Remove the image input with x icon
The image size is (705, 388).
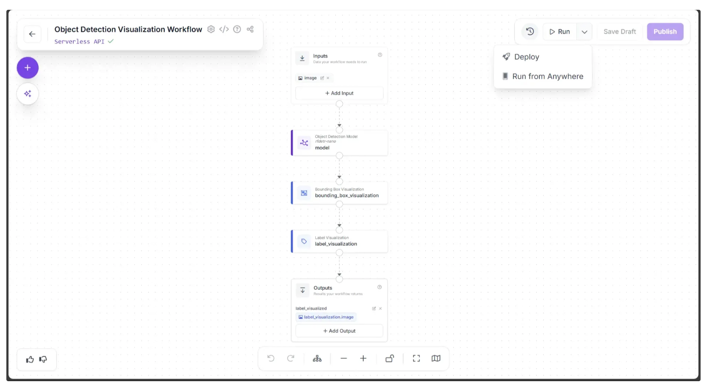tap(328, 78)
